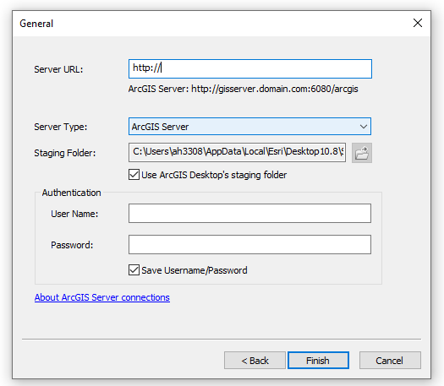444x386 pixels.
Task: Open the Server Type dropdown
Action: pos(249,127)
